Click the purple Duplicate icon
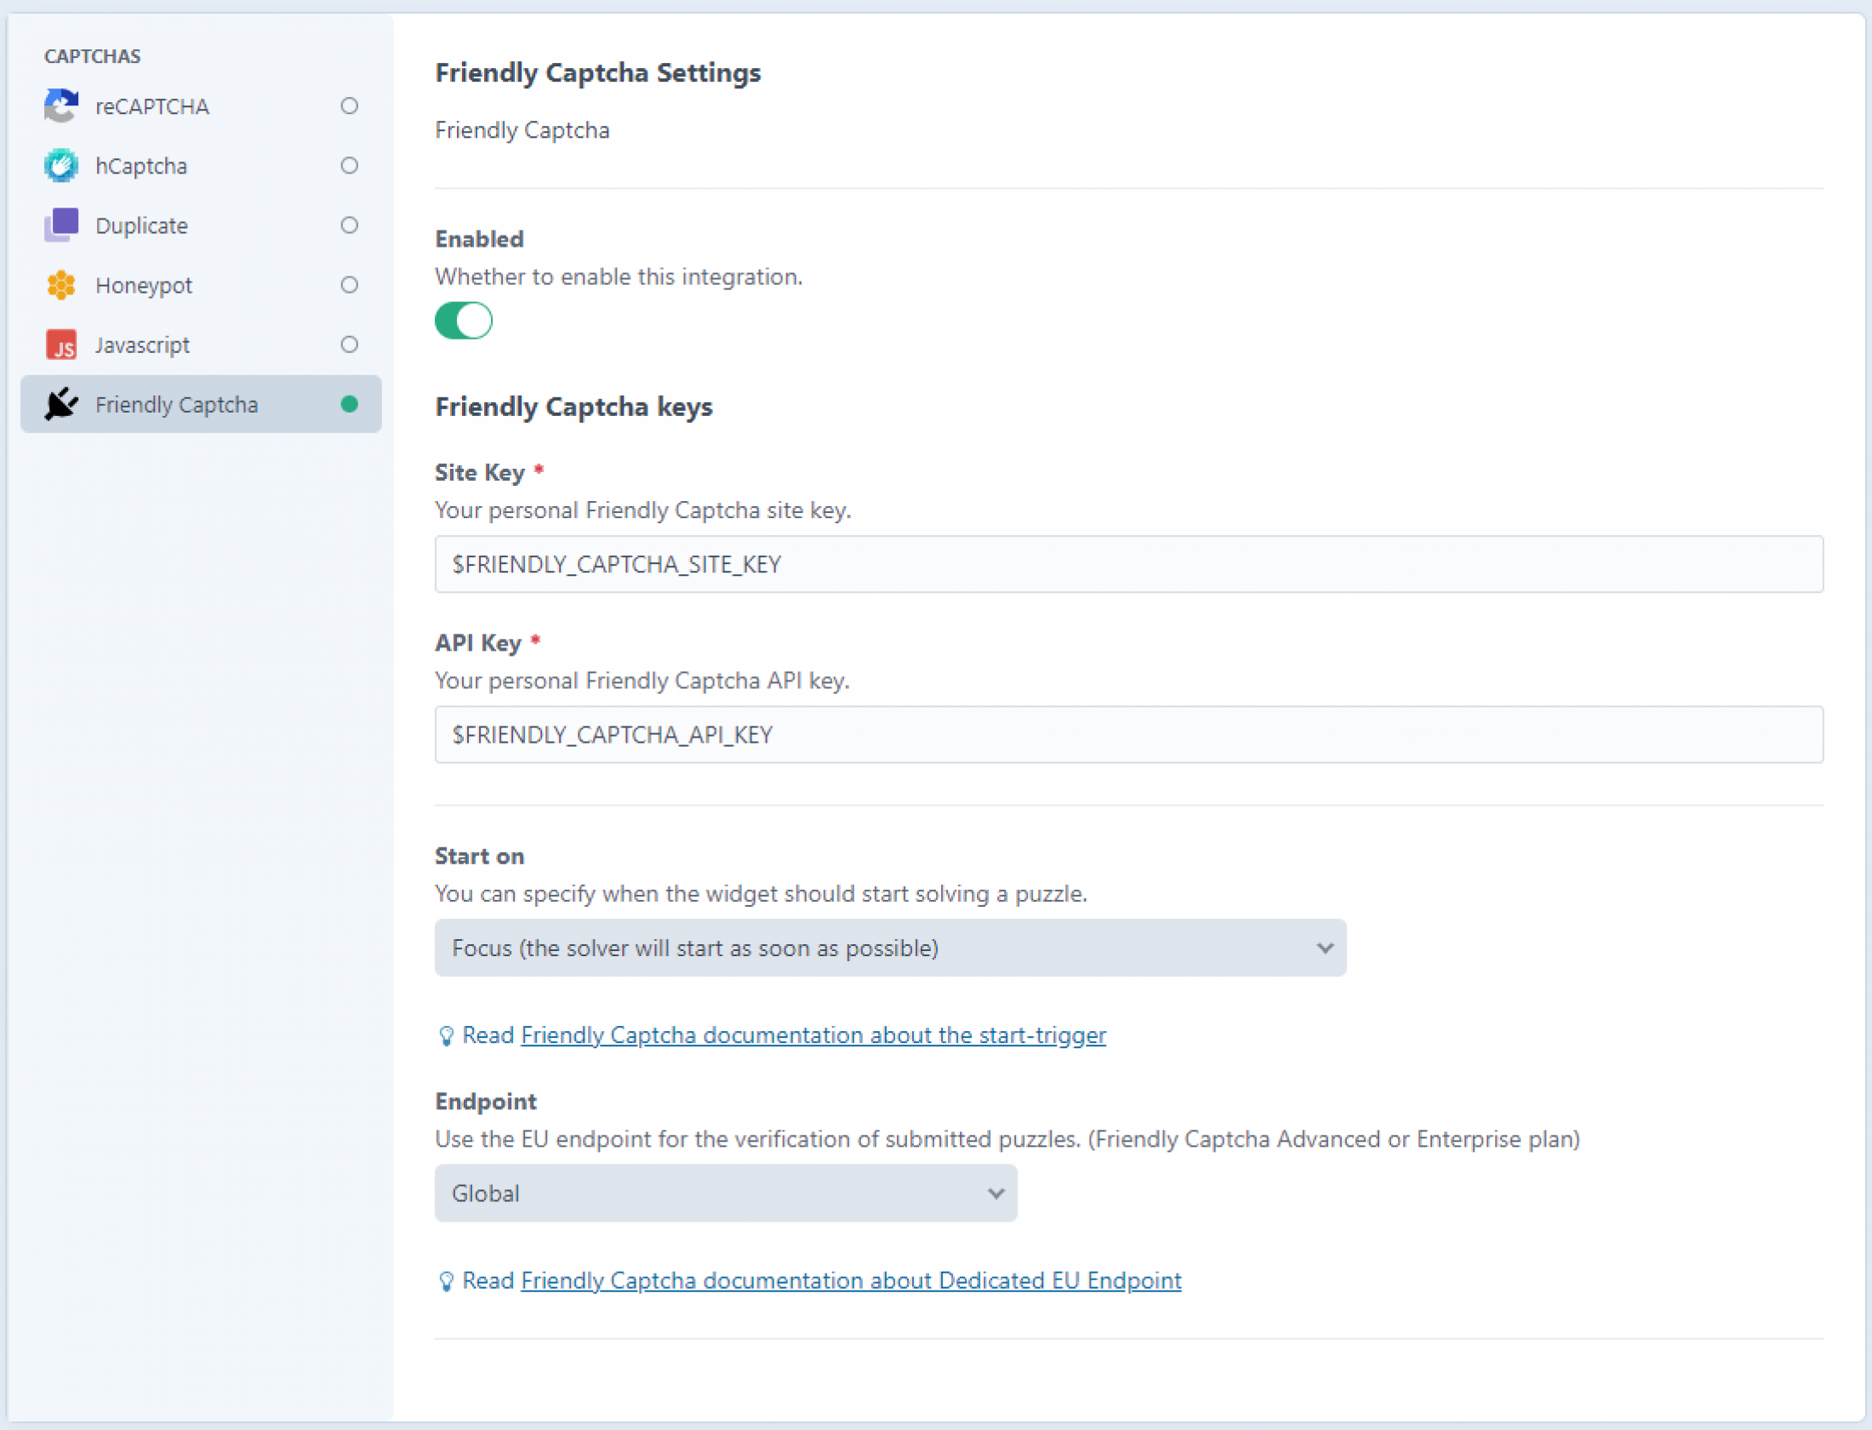 click(x=61, y=225)
